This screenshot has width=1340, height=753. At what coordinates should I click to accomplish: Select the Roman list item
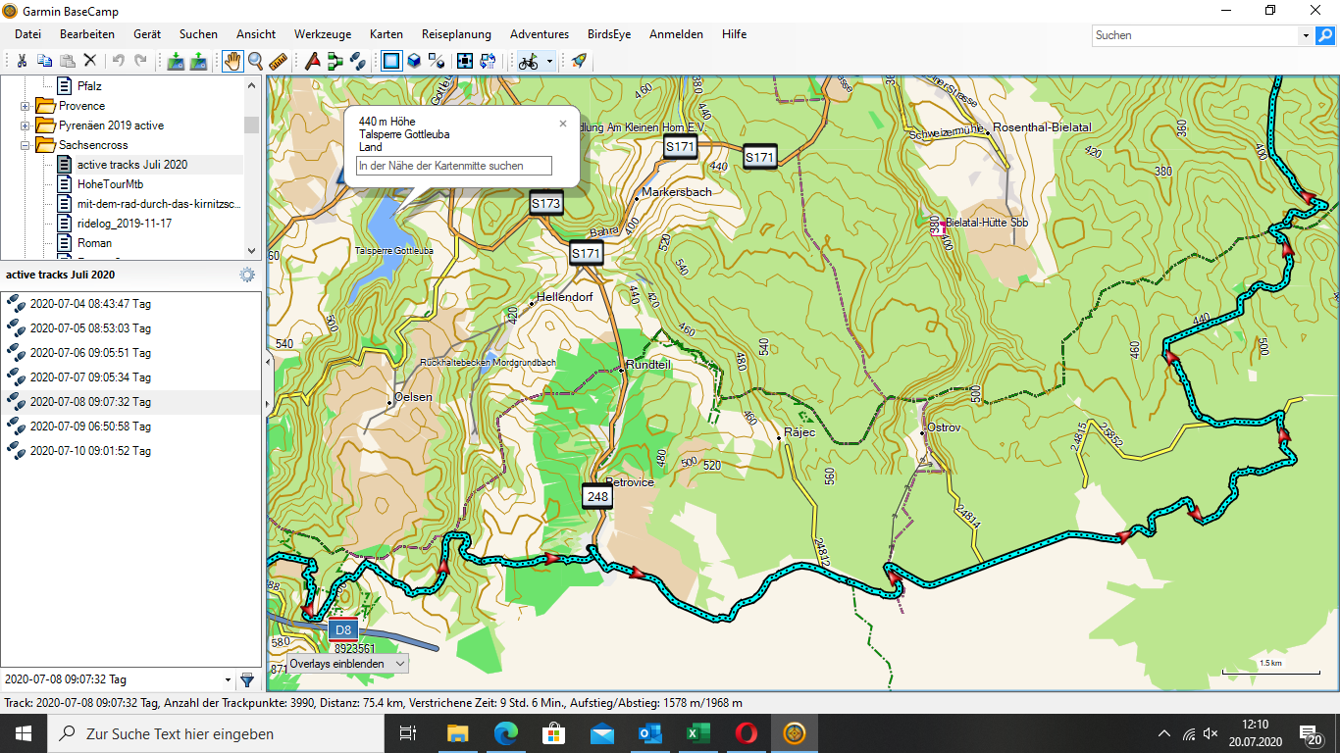pos(94,243)
